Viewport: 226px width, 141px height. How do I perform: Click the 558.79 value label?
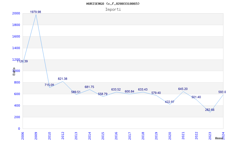(103, 94)
